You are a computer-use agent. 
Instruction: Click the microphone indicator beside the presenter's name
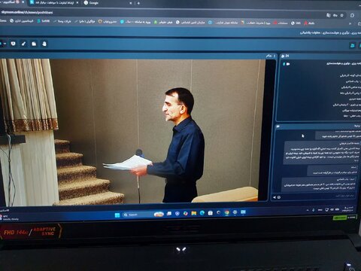click(284, 64)
